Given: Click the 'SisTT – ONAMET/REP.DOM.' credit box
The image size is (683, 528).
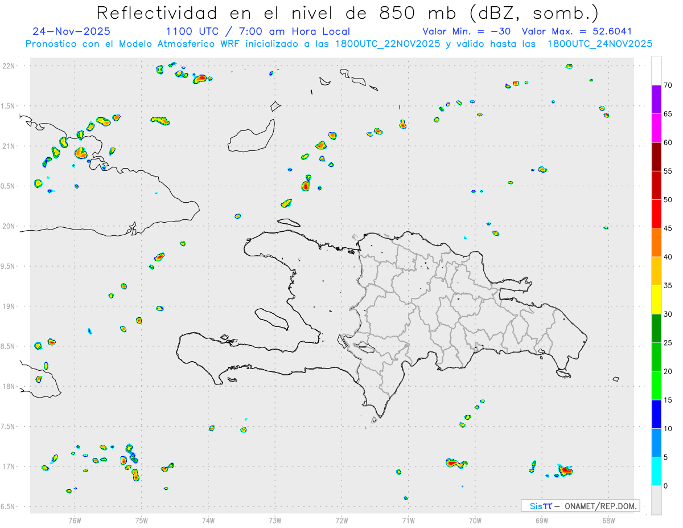Looking at the screenshot, I should (x=581, y=506).
